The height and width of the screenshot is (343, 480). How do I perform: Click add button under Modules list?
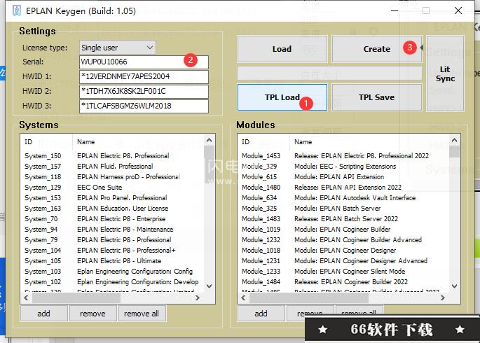click(x=261, y=314)
